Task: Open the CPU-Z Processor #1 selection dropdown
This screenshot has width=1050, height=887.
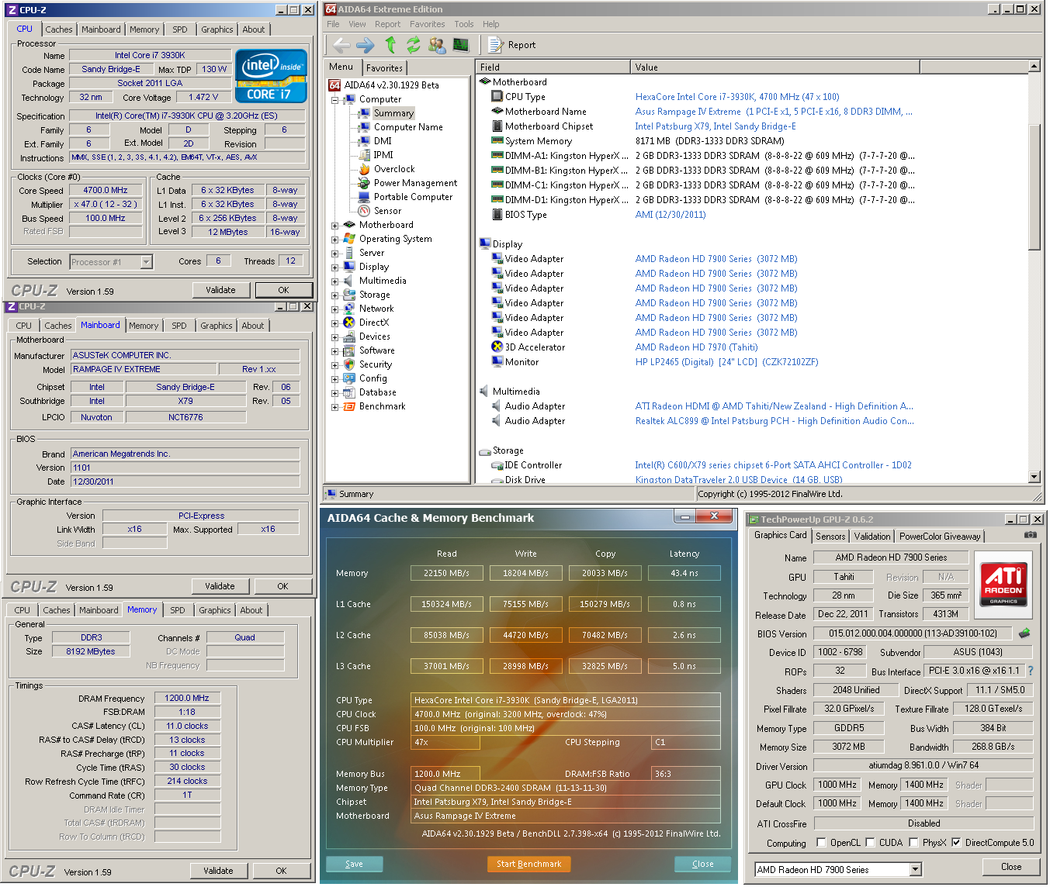Action: (146, 262)
